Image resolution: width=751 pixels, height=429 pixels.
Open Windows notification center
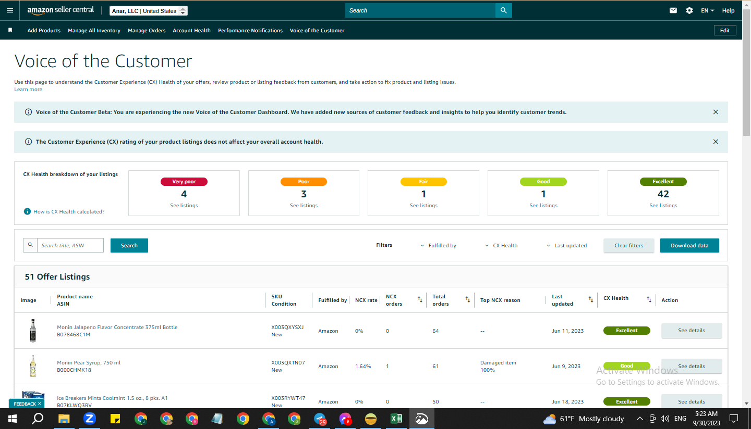734,419
